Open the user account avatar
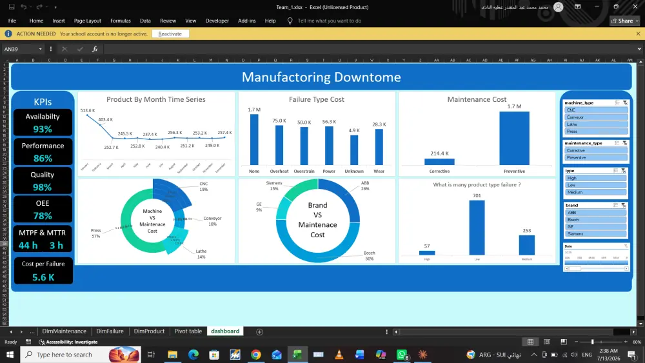Image resolution: width=645 pixels, height=363 pixels. (x=558, y=7)
